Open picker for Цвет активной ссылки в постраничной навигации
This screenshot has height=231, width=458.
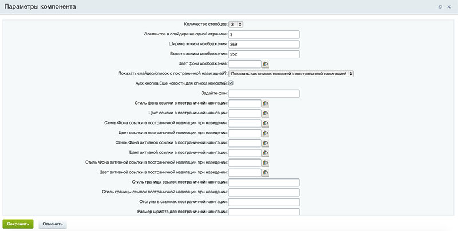tap(266, 153)
